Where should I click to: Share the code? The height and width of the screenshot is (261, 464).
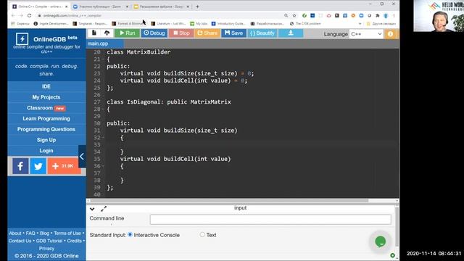[207, 33]
